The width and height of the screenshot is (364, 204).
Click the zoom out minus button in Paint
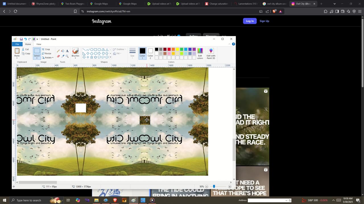206,187
